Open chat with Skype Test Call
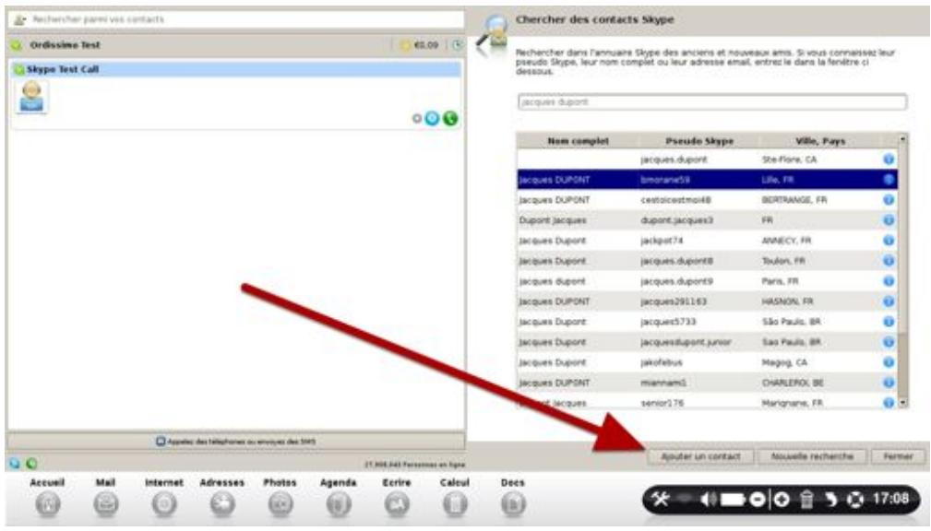This screenshot has width=931, height=531. pyautogui.click(x=432, y=119)
